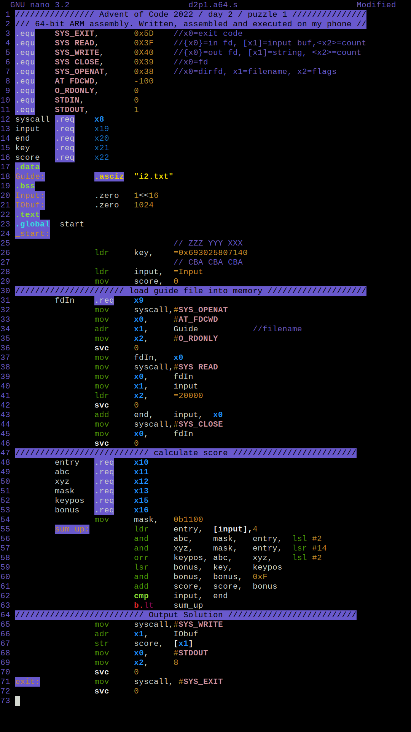Viewport: 411px width, 732px height.
Task: Click the '.bss' directive
Action: (25, 186)
